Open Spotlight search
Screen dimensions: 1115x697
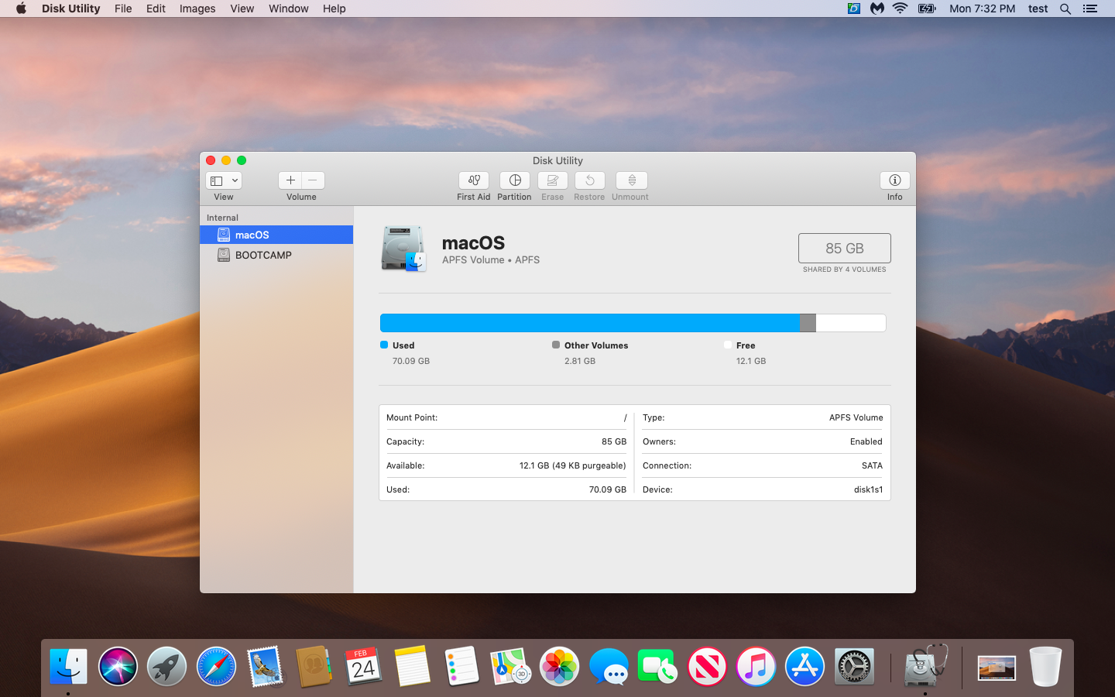pos(1065,9)
